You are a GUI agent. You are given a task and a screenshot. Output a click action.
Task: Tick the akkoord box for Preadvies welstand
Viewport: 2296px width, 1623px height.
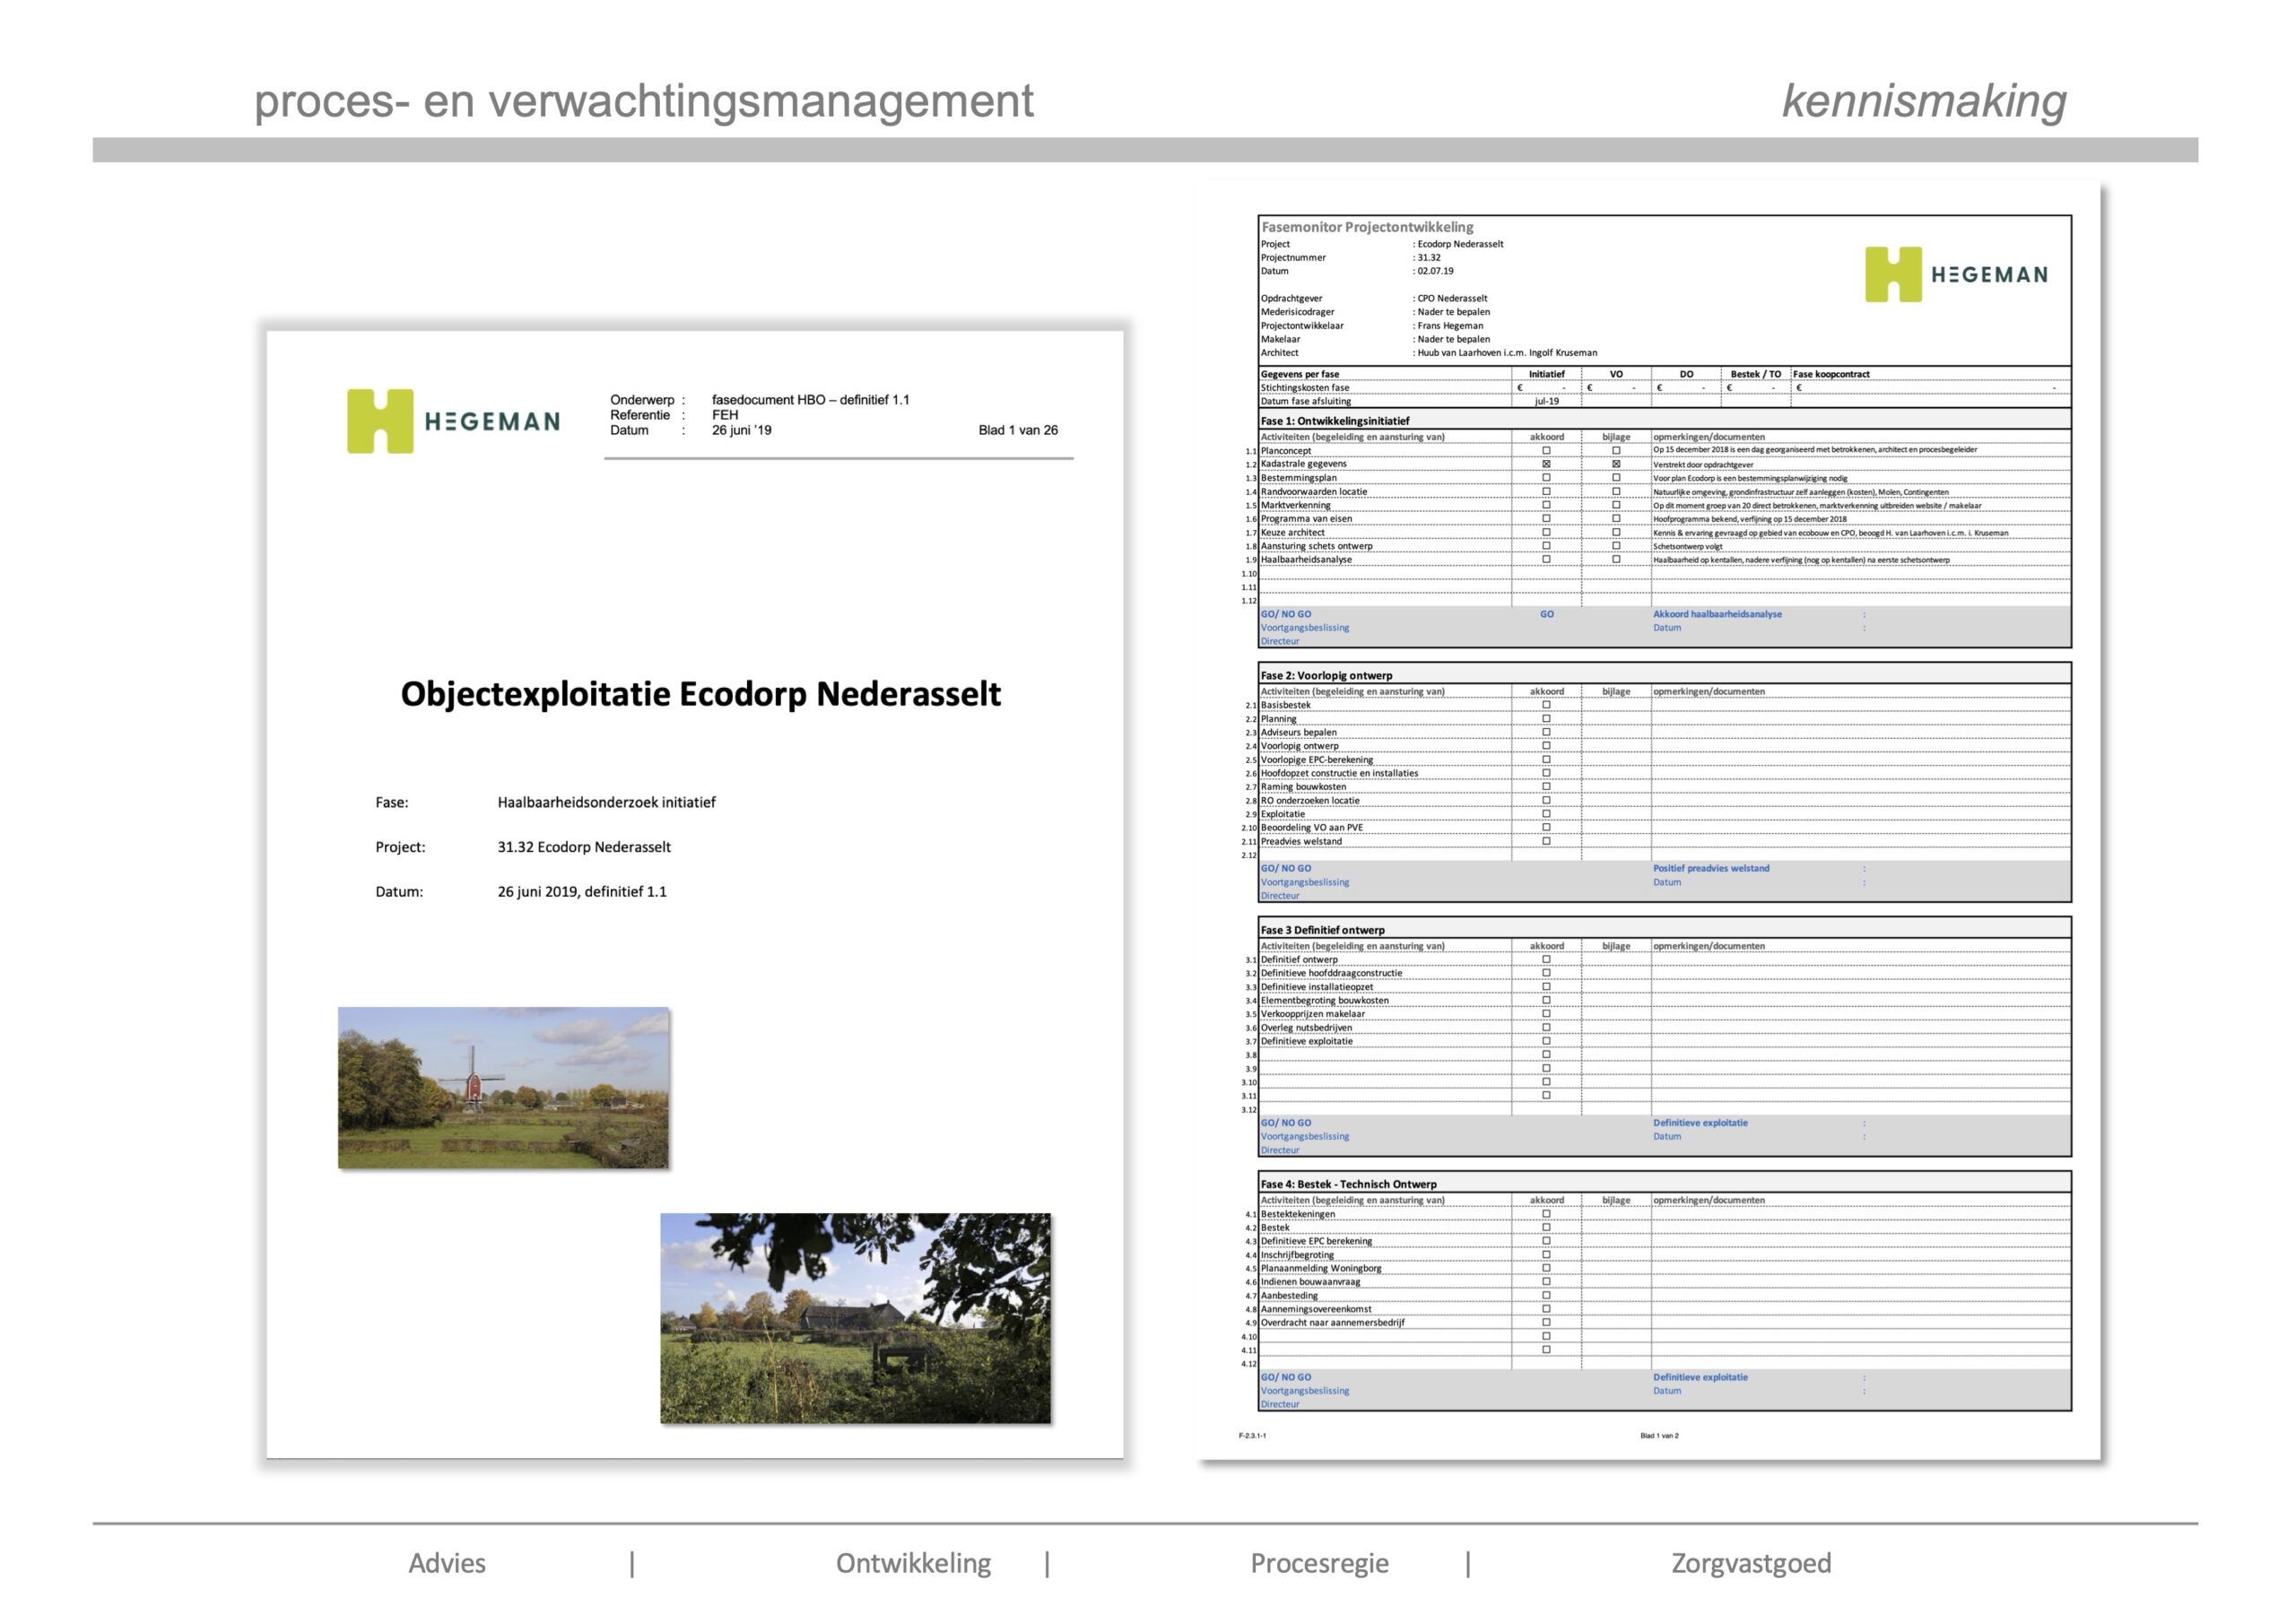[1546, 841]
